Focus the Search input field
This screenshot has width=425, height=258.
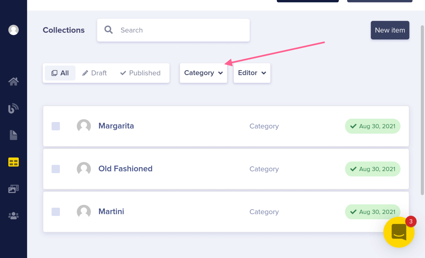point(182,30)
